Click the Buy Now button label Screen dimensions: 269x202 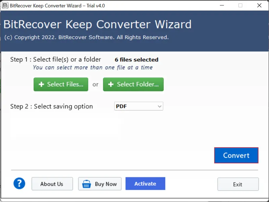pos(106,184)
